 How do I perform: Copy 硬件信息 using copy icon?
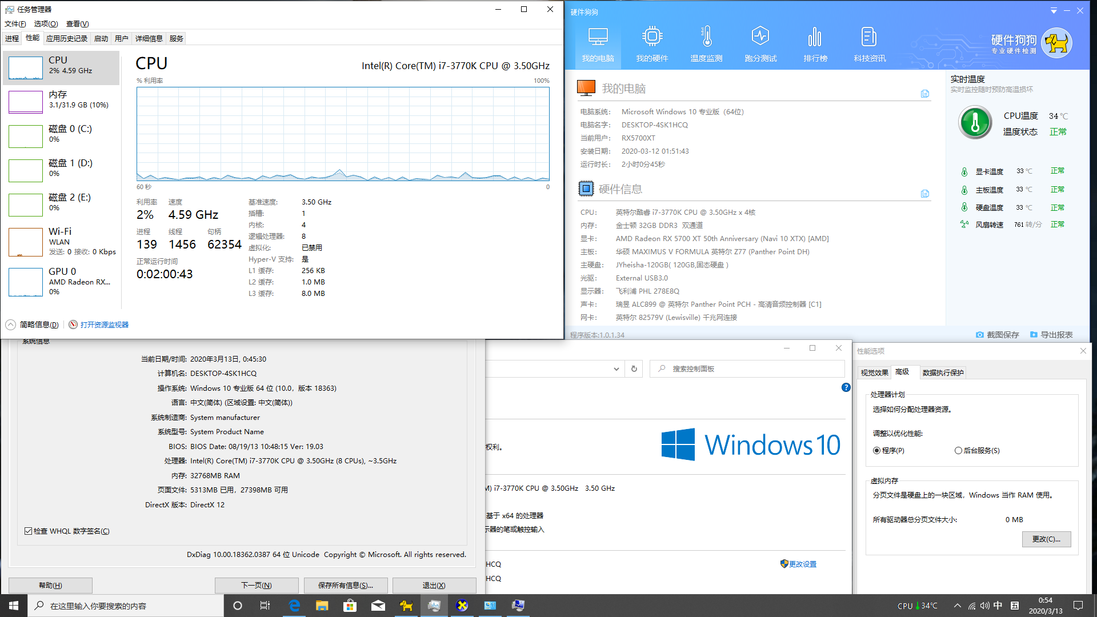coord(925,194)
